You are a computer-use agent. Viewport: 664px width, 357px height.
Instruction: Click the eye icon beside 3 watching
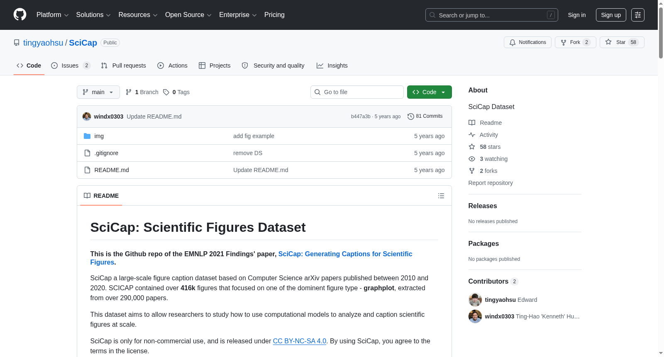(472, 159)
